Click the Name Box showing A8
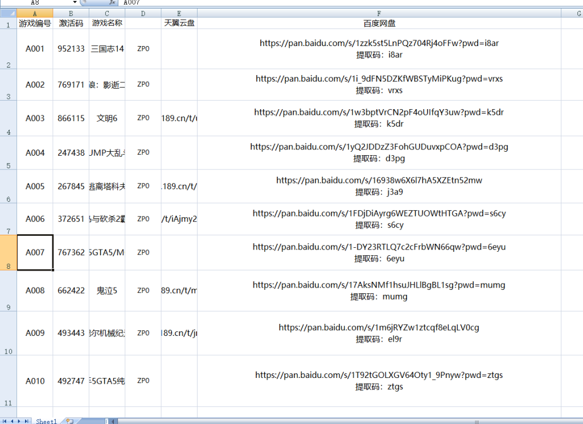Image resolution: width=583 pixels, height=424 pixels. click(x=36, y=2)
